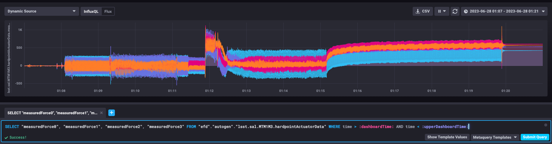This screenshot has width=552, height=144.
Task: Click the 01:20 label on time axis
Action: (x=505, y=91)
